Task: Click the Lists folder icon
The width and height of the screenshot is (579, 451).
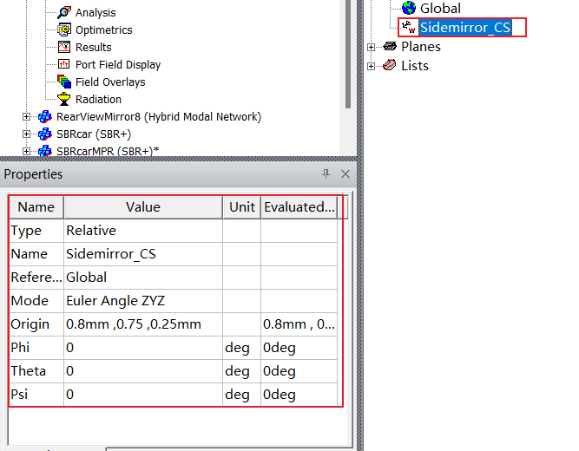Action: (390, 65)
